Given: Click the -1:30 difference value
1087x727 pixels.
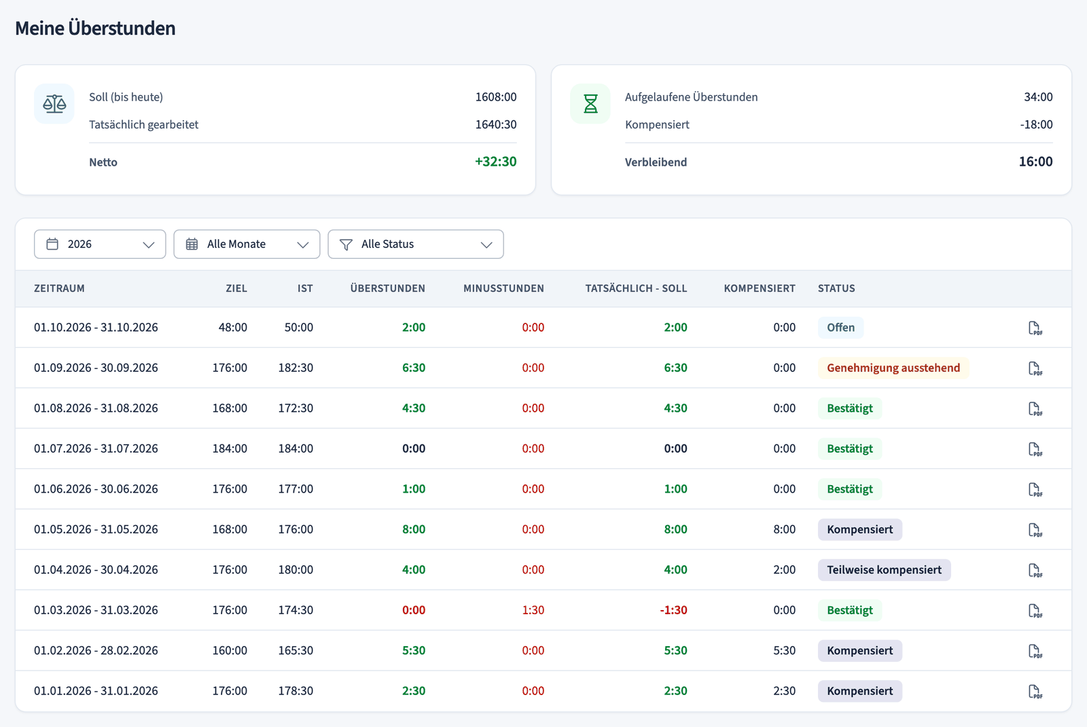Looking at the screenshot, I should pos(673,610).
